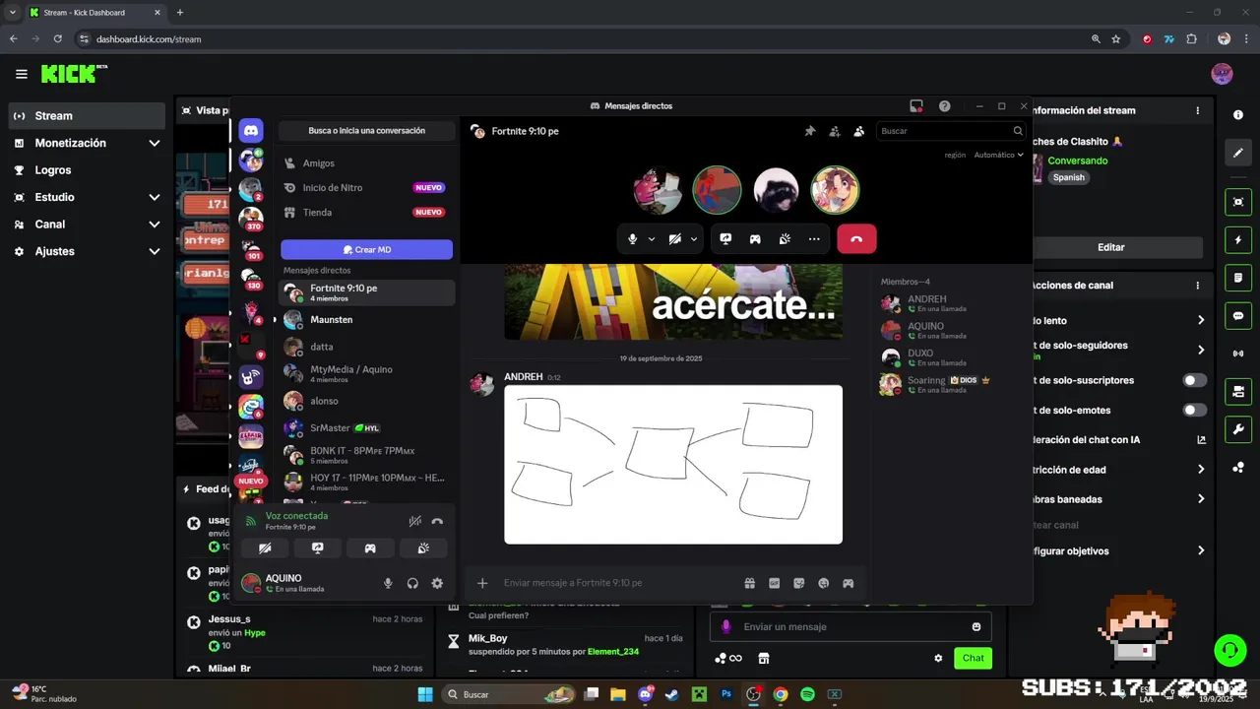
Task: Disconnect from voice in Voz conectada panel
Action: click(437, 521)
